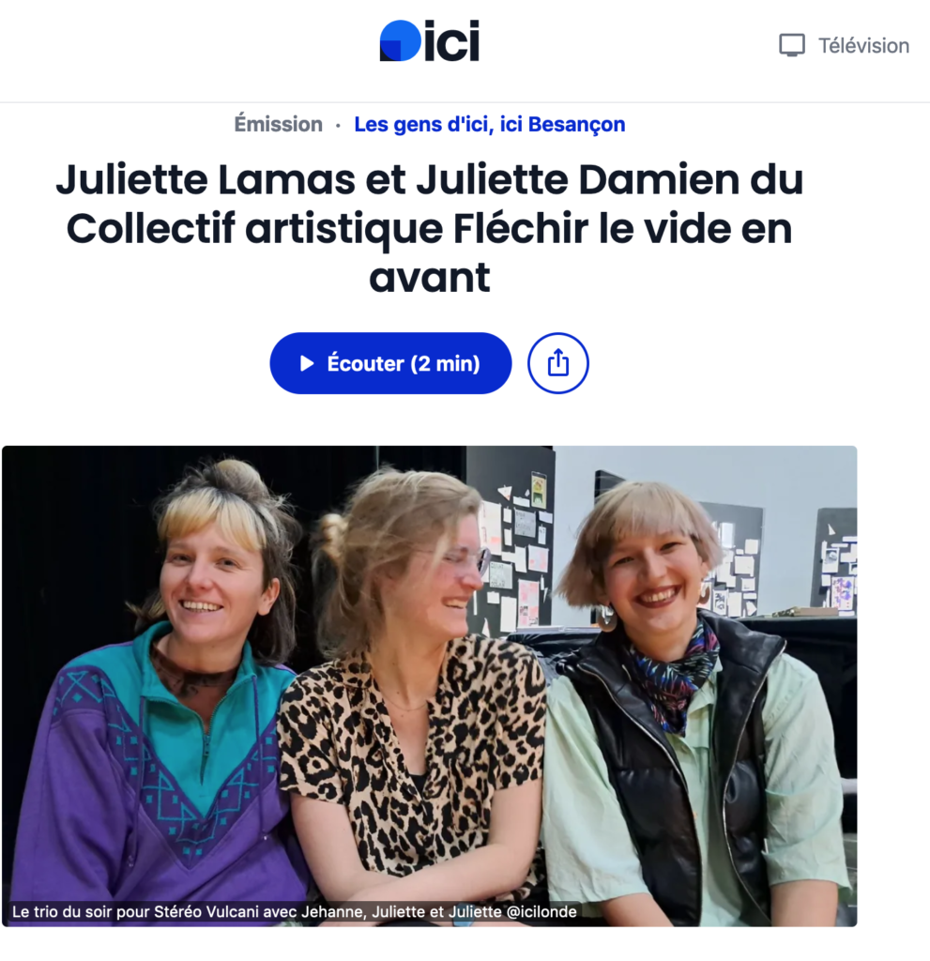Click the "@icilonde" credit in the caption
The height and width of the screenshot is (961, 930).
click(x=541, y=911)
